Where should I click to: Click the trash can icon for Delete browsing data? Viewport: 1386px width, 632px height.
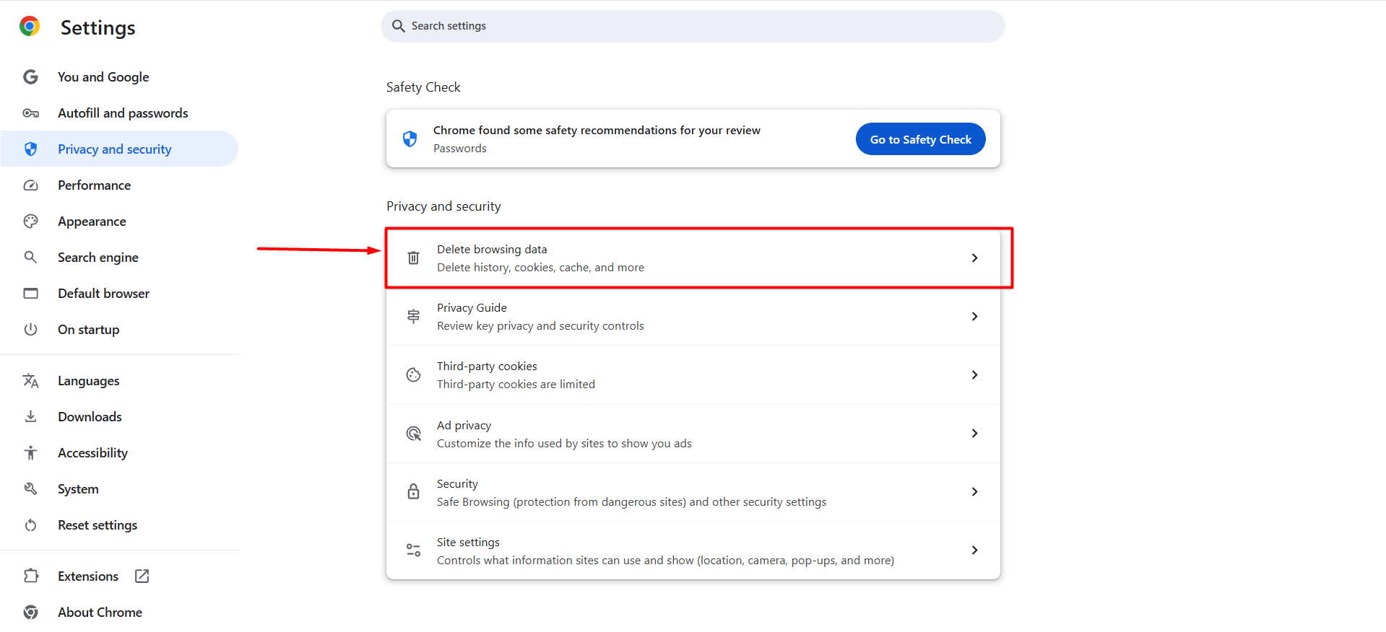(413, 258)
